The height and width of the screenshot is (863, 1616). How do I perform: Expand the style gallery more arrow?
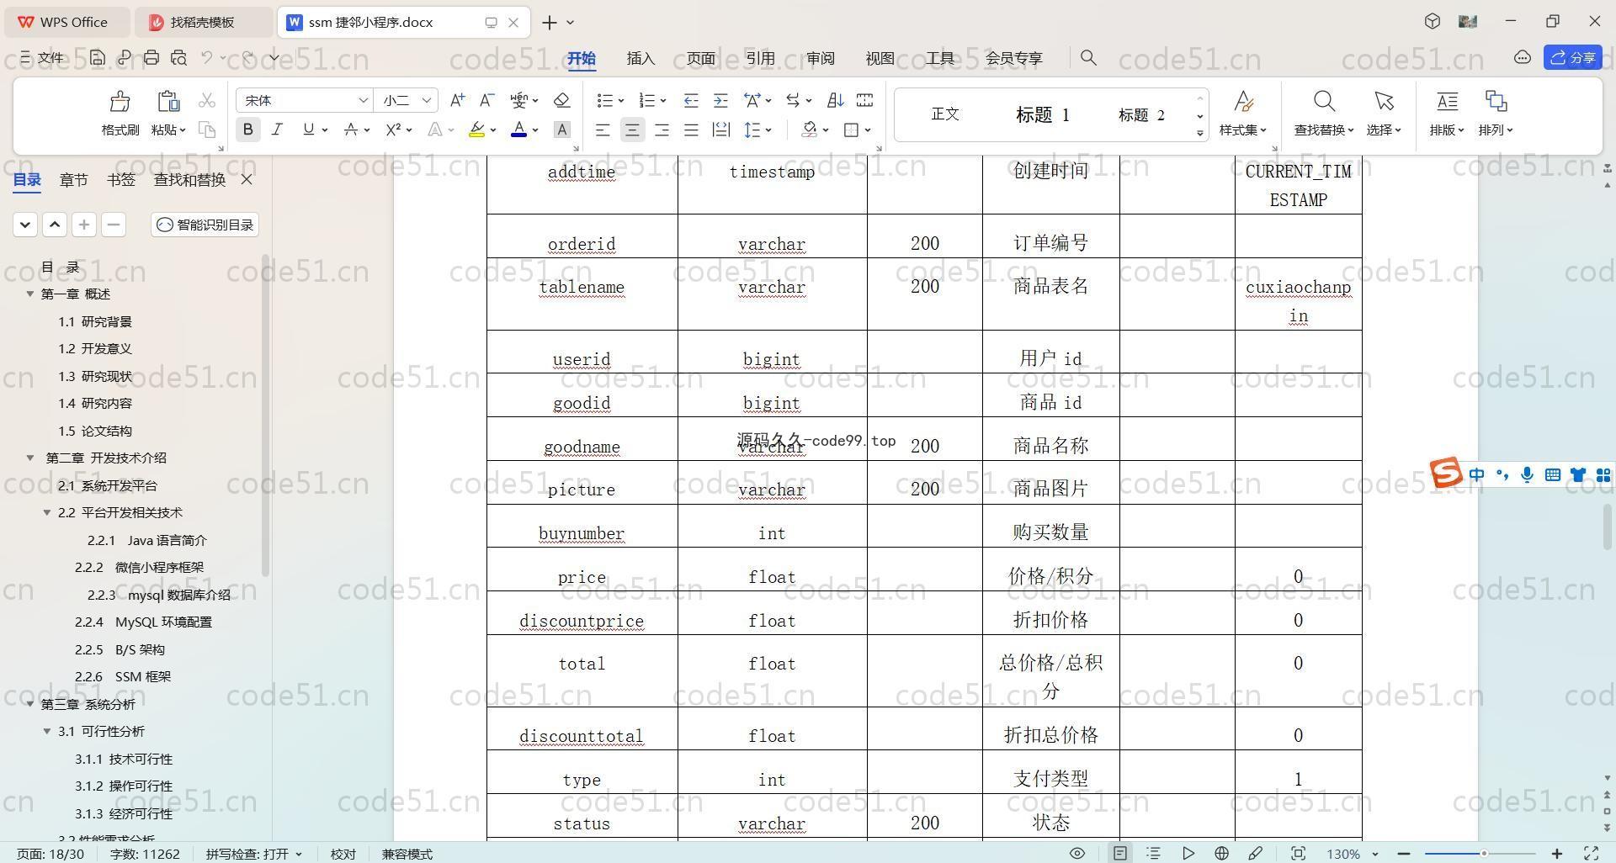click(1199, 133)
